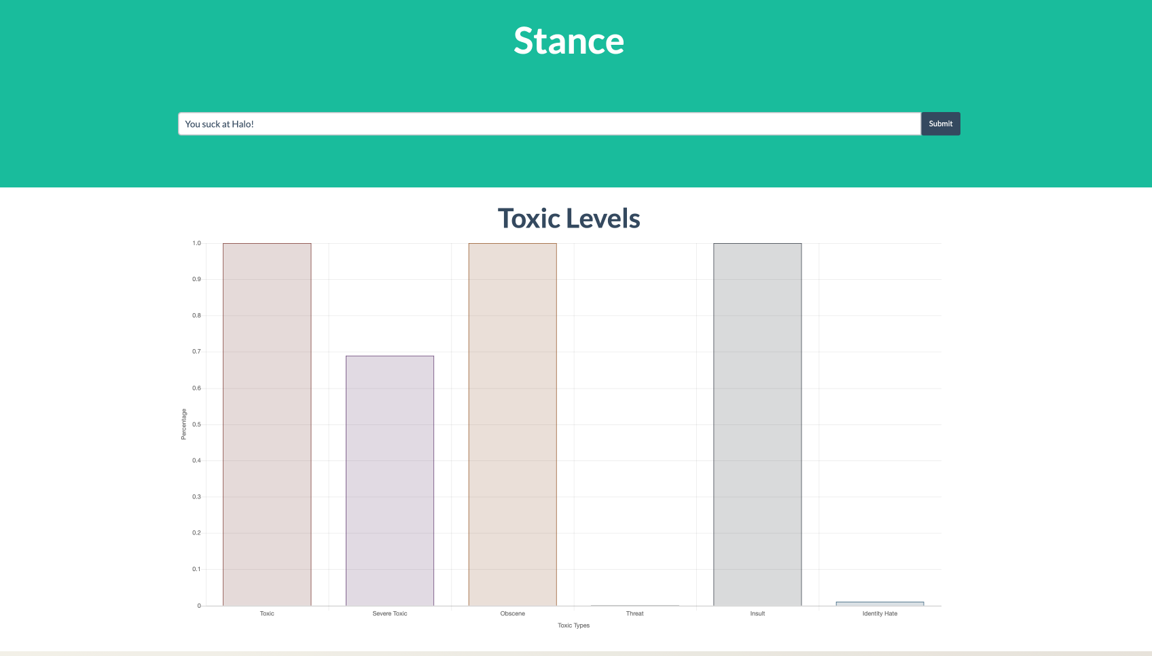Click the 'Toxic Types' axis title

[x=574, y=625]
